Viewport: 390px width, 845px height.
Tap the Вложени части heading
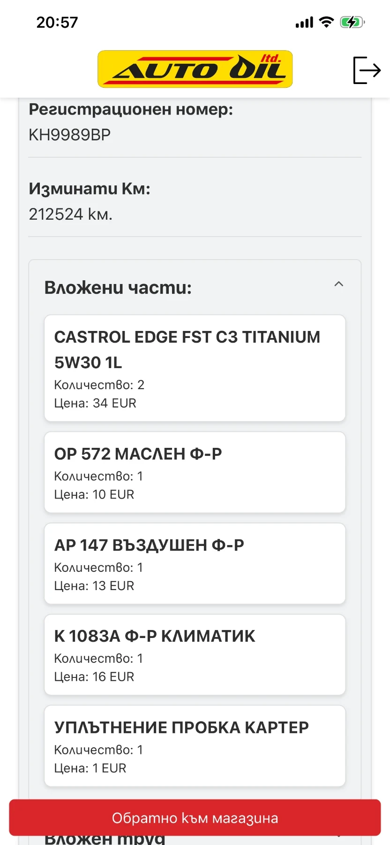pyautogui.click(x=118, y=287)
